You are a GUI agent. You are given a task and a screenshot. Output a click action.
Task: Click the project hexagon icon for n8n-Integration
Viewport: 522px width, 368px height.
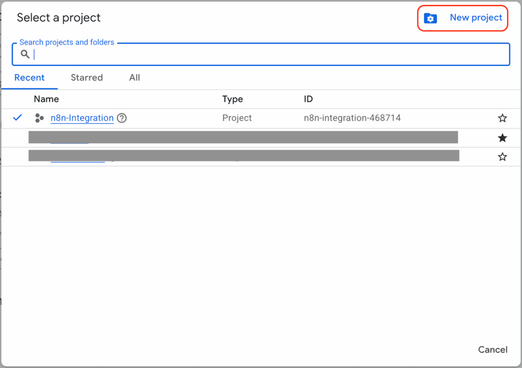pyautogui.click(x=39, y=118)
